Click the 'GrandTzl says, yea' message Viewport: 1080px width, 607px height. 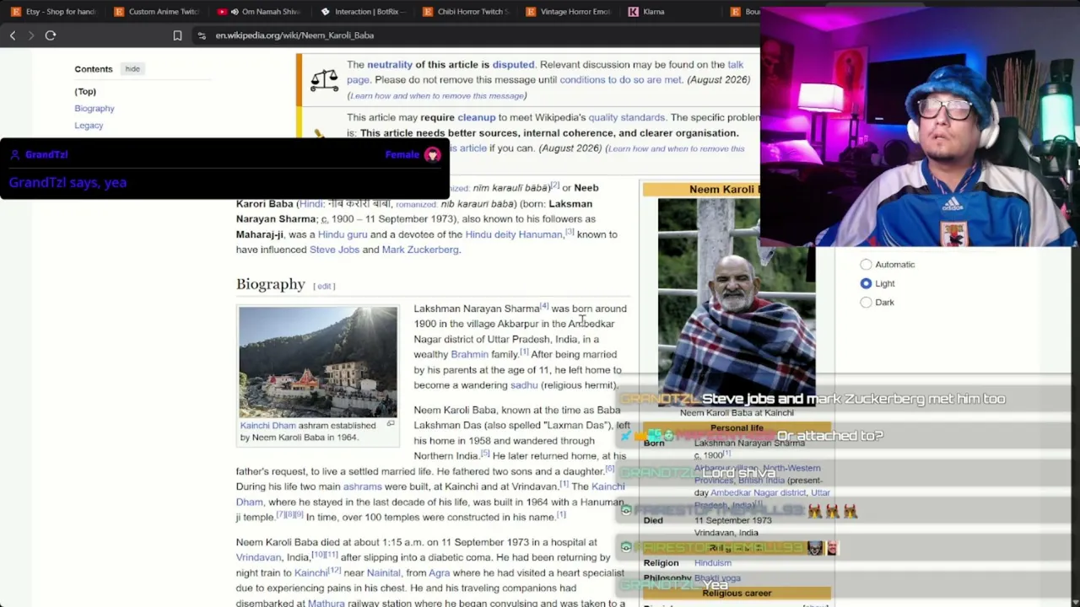tap(67, 182)
